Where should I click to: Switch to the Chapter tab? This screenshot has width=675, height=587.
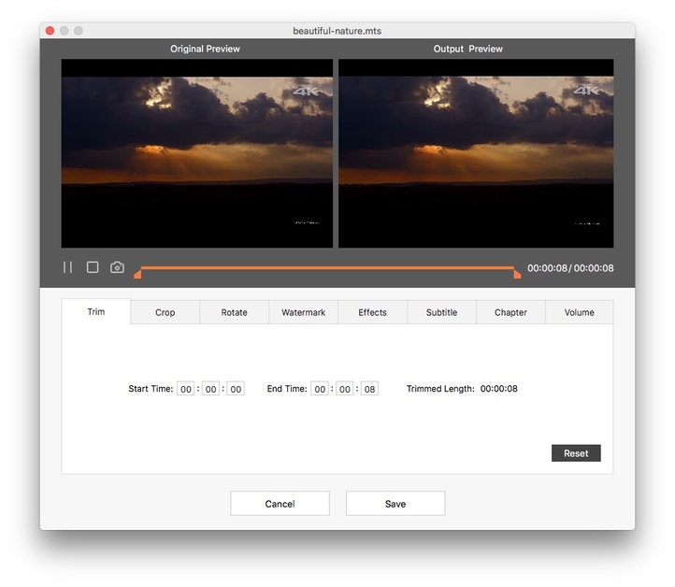pos(510,312)
